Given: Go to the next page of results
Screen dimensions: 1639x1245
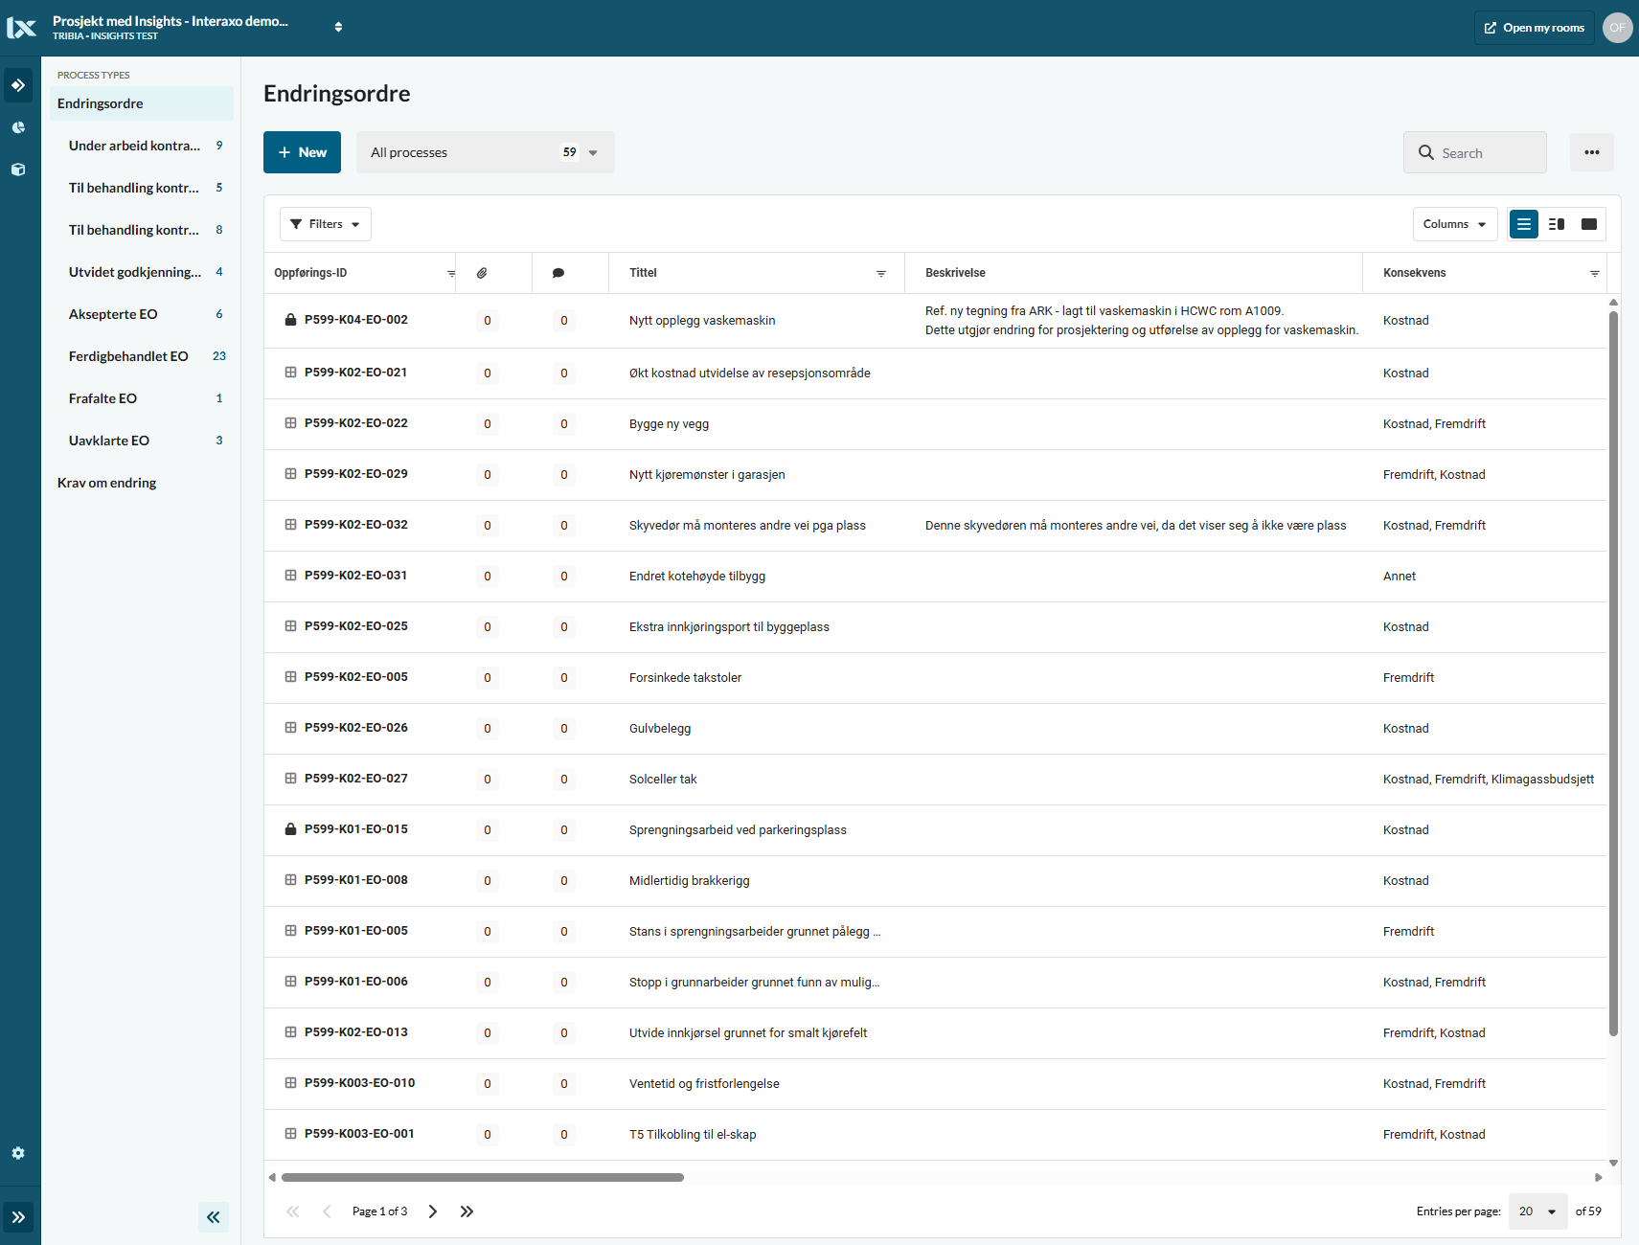Looking at the screenshot, I should [433, 1211].
